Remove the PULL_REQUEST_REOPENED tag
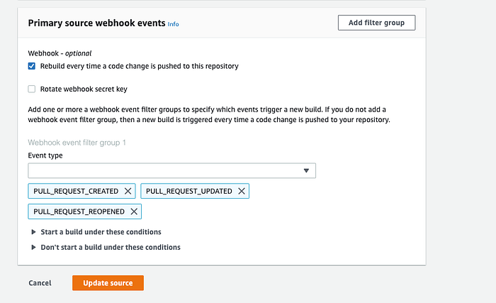Screen dimensions: 496x303 point(134,211)
